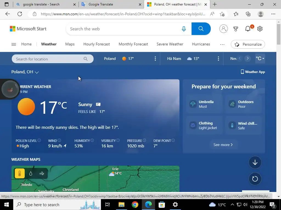Screen dimensions: 281x210
Task: Expand more navigation items ellipsis
Action: [x=222, y=45]
